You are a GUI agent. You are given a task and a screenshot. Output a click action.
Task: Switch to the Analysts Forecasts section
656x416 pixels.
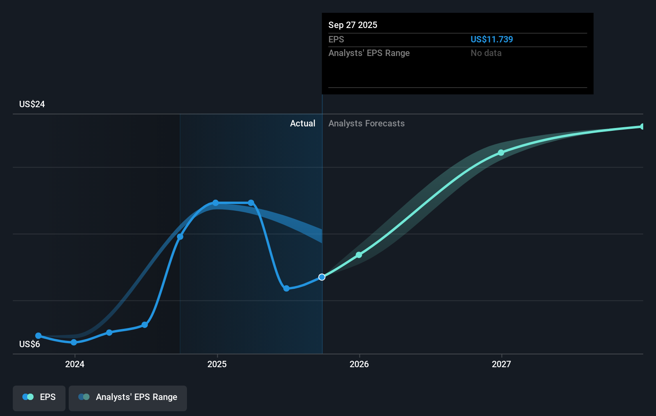point(366,123)
